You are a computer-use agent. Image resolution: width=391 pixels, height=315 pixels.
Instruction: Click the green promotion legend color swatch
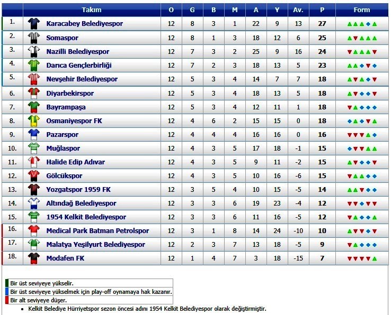click(7, 283)
